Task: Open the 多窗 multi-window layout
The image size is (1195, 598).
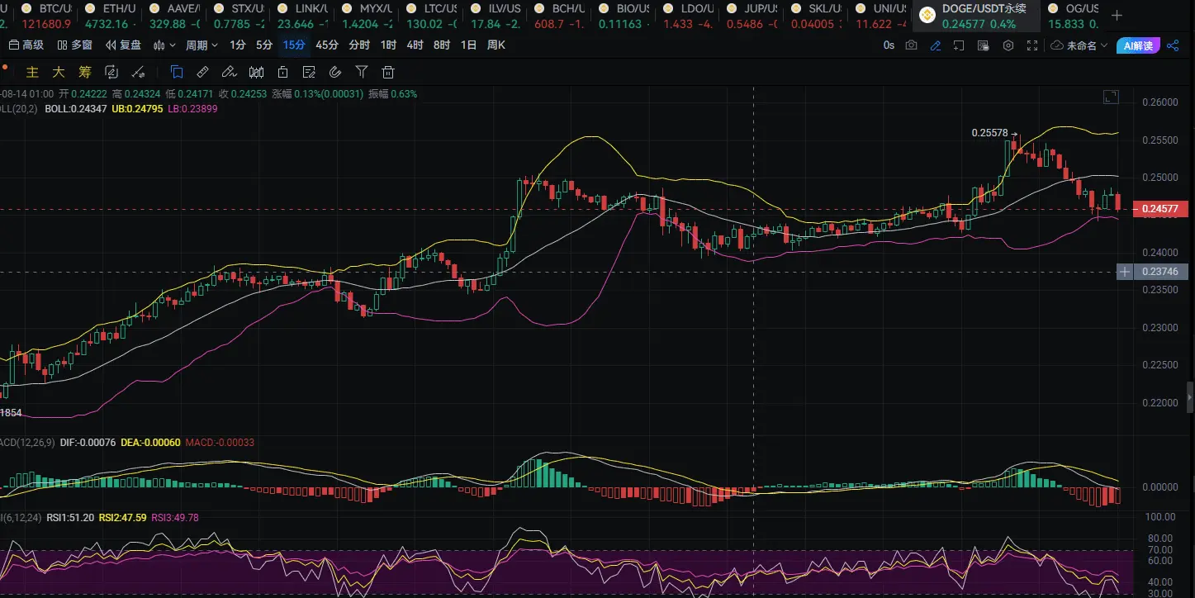Action: pos(74,45)
